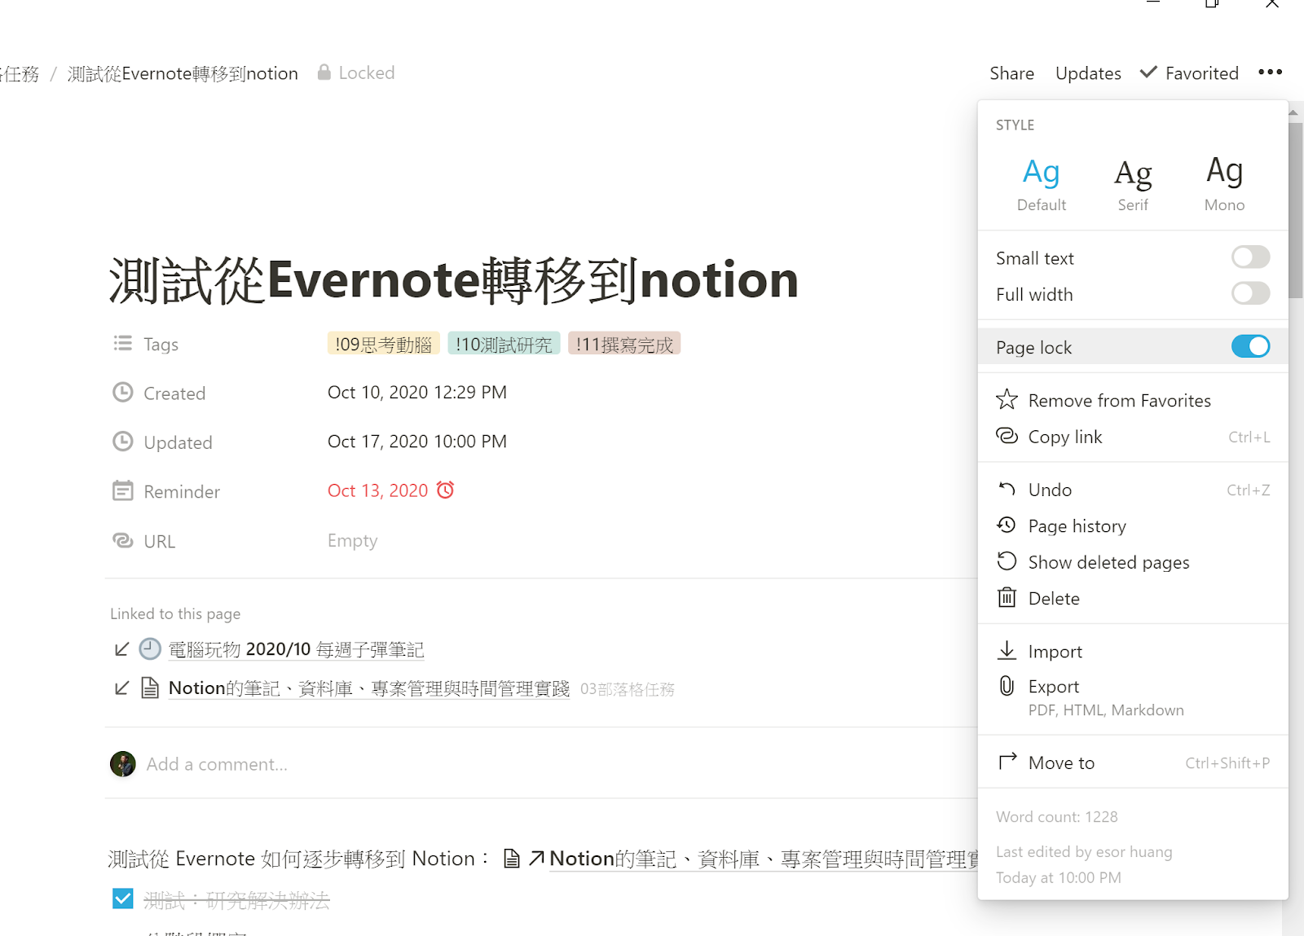The image size is (1304, 936).
Task: Click the Reminder property calendar icon
Action: tap(122, 491)
